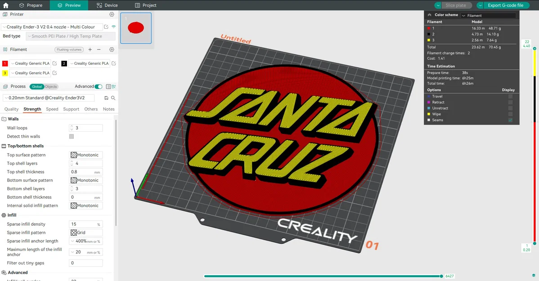This screenshot has width=539, height=281.
Task: Click the printer Wi-Fi connection icon
Action: point(113,27)
